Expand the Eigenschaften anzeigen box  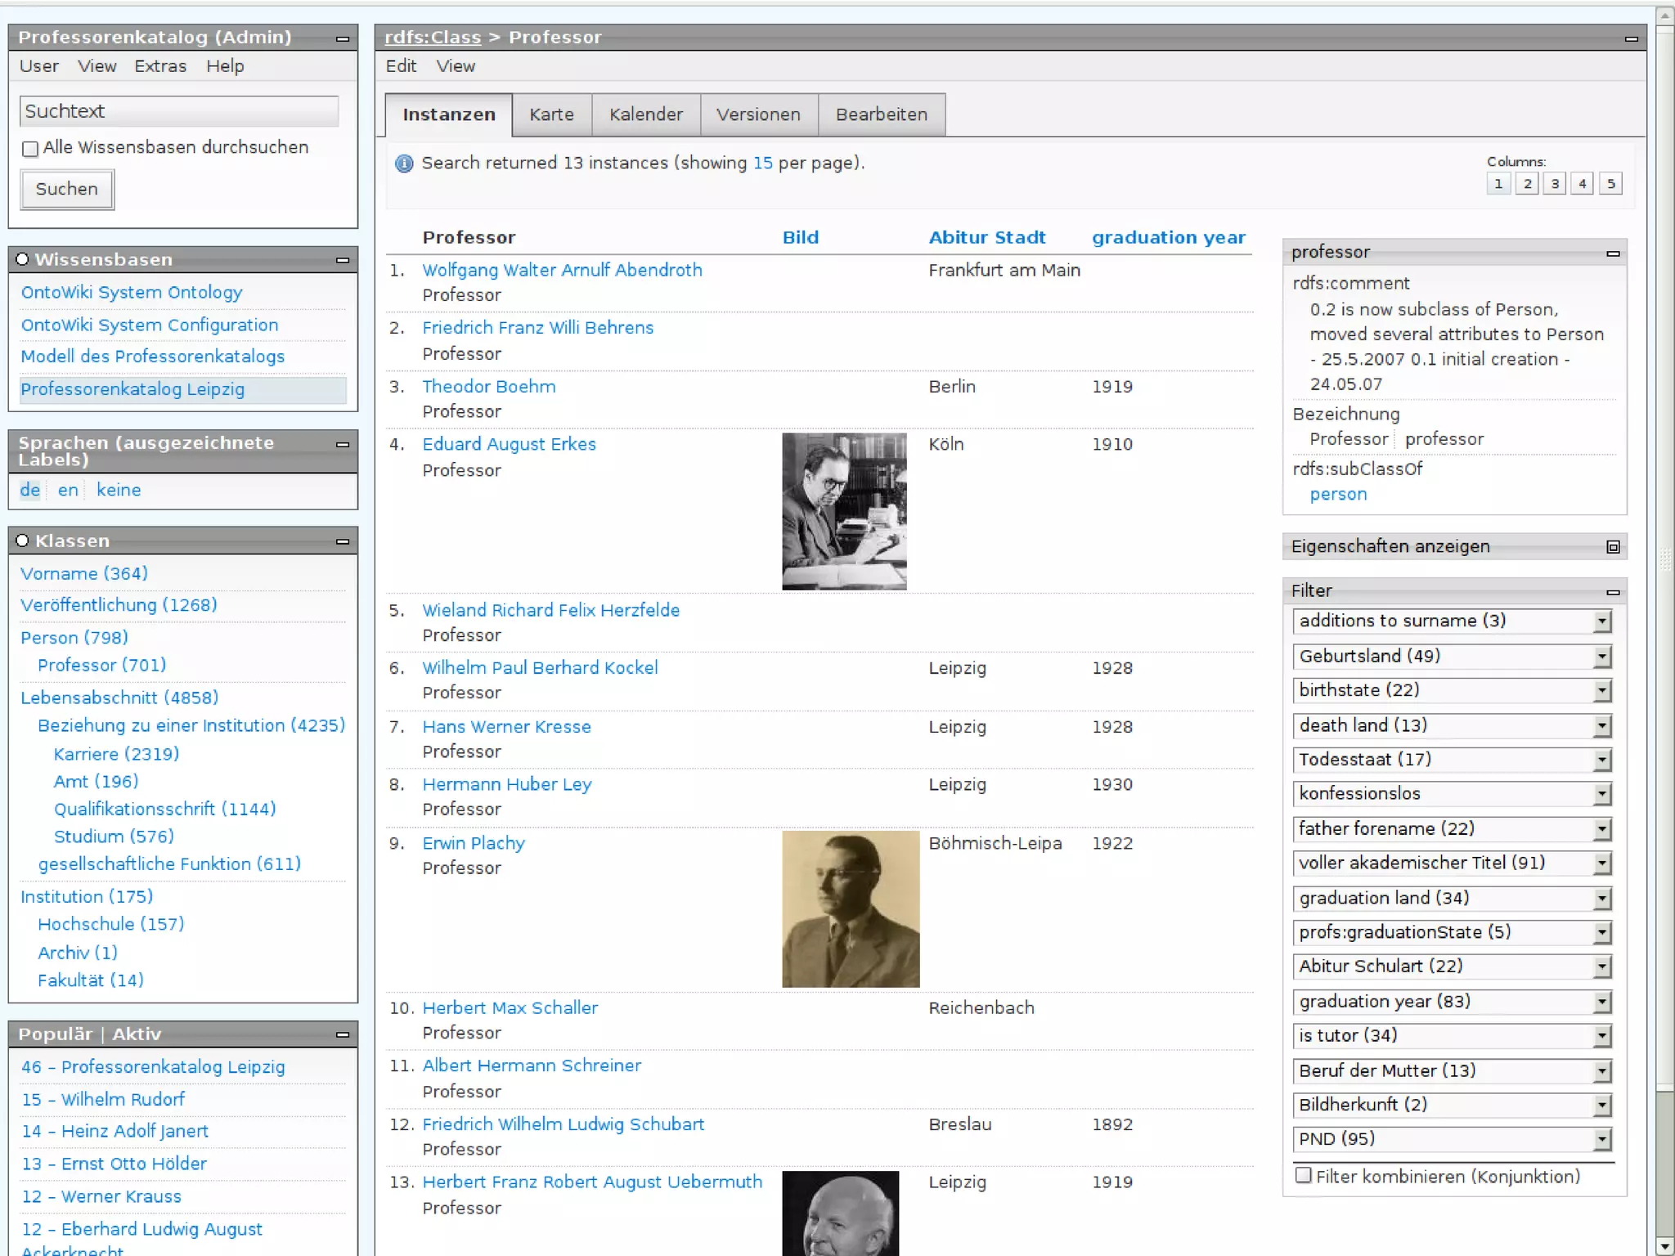click(x=1613, y=547)
